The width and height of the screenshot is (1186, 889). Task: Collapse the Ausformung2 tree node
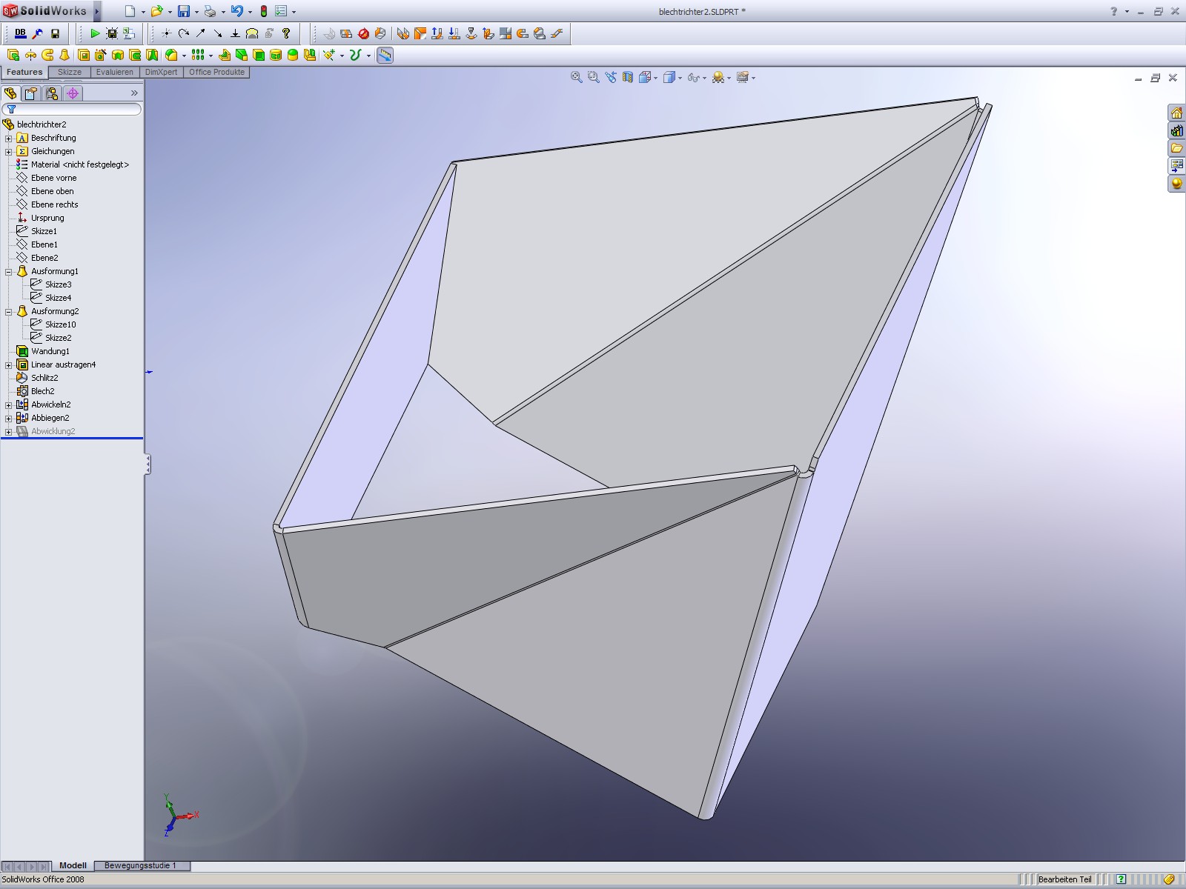click(x=8, y=312)
